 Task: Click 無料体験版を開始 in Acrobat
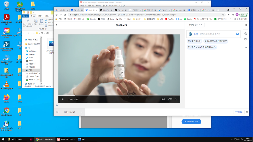point(191,122)
